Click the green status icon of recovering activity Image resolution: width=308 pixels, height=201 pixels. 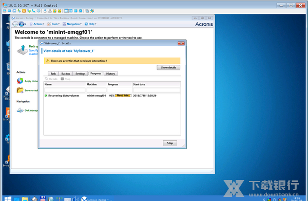(x=46, y=96)
